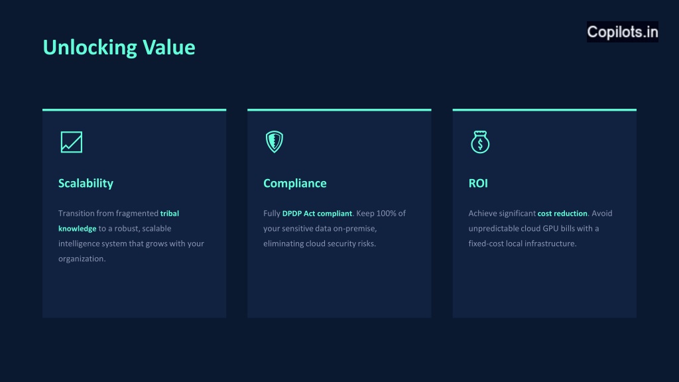Select the 'eliminating cloud security risks' line
The width and height of the screenshot is (679, 382).
coord(320,243)
